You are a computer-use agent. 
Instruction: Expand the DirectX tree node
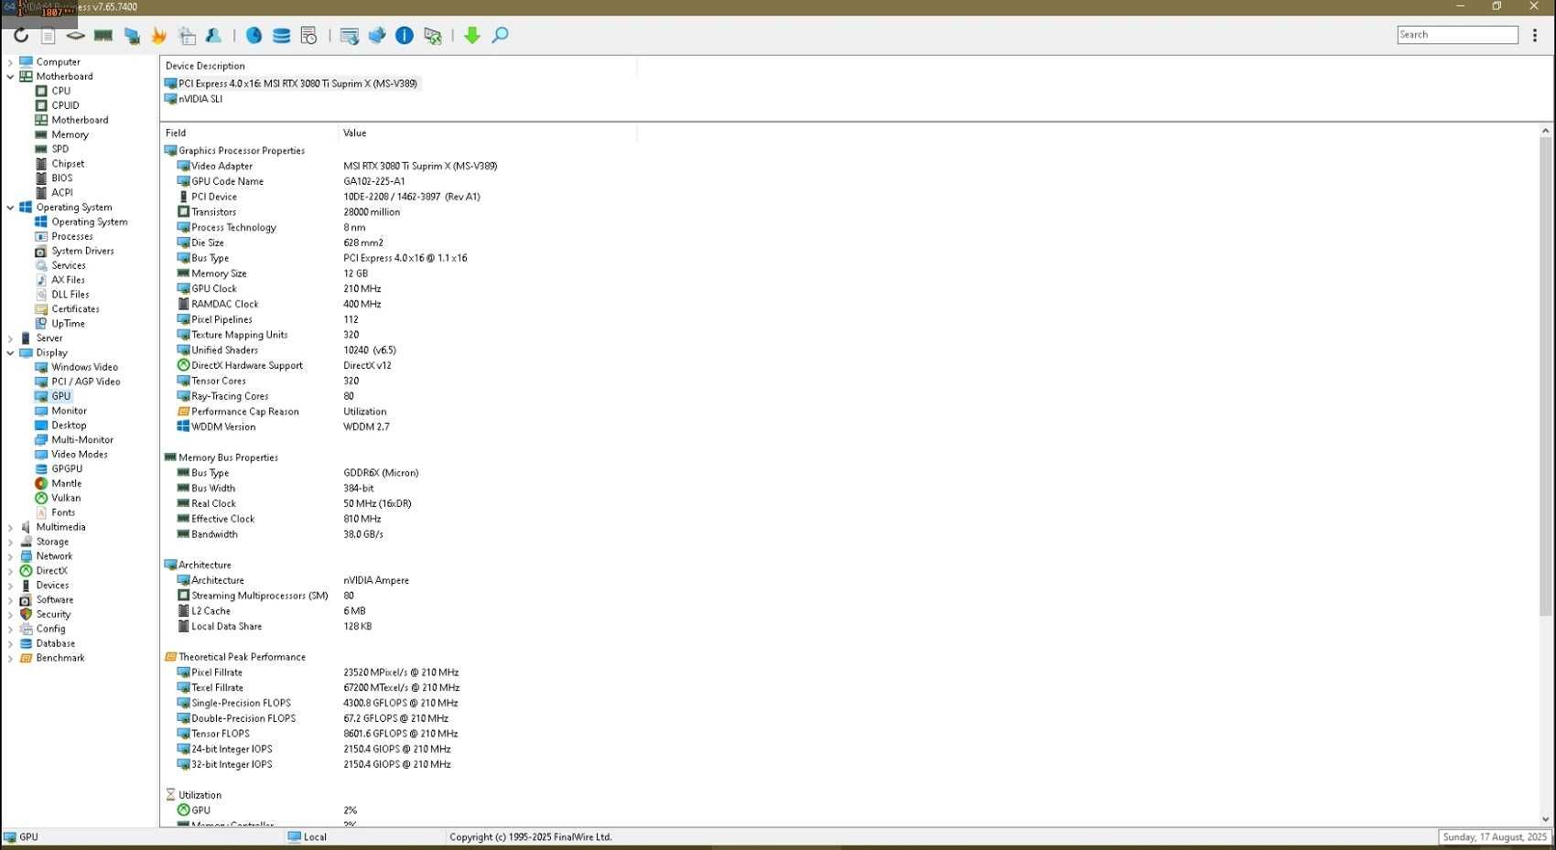tap(10, 571)
